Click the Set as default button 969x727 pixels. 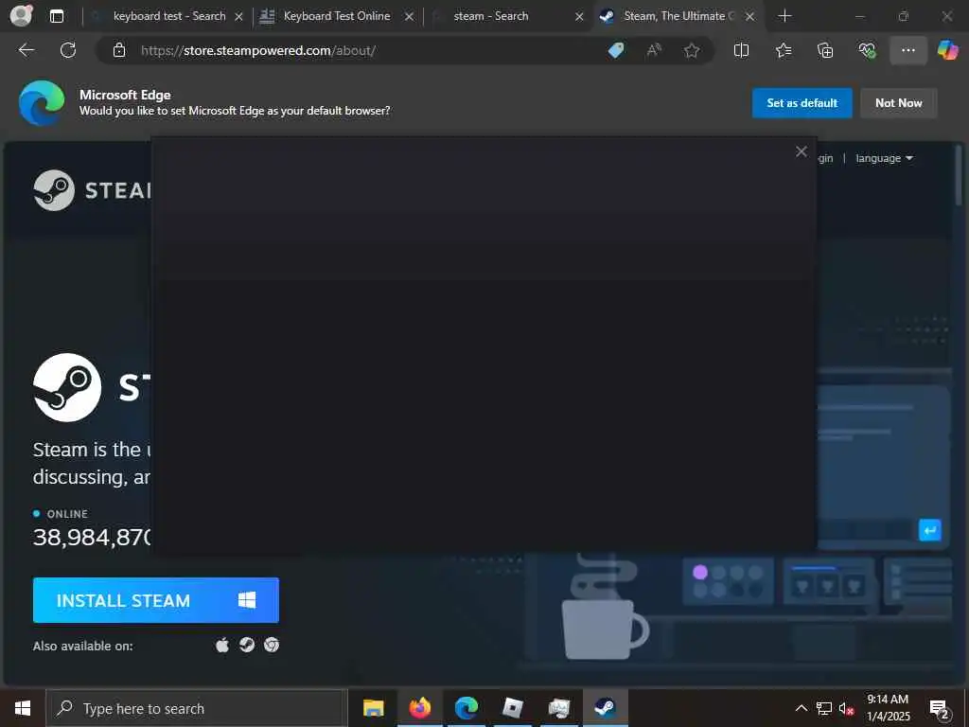click(x=802, y=102)
